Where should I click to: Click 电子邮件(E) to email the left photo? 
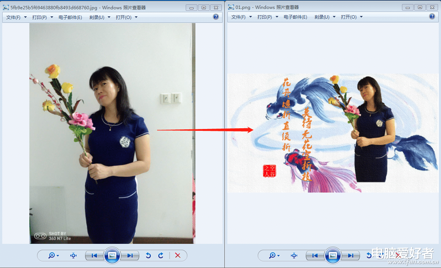click(x=70, y=17)
